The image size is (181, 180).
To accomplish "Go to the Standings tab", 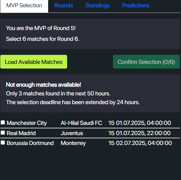I will tap(98, 6).
